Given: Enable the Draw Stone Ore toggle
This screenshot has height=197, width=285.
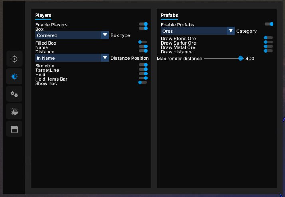Looking at the screenshot, I should 268,38.
